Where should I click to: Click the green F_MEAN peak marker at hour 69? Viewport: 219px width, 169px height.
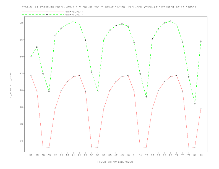click(x=171, y=21)
